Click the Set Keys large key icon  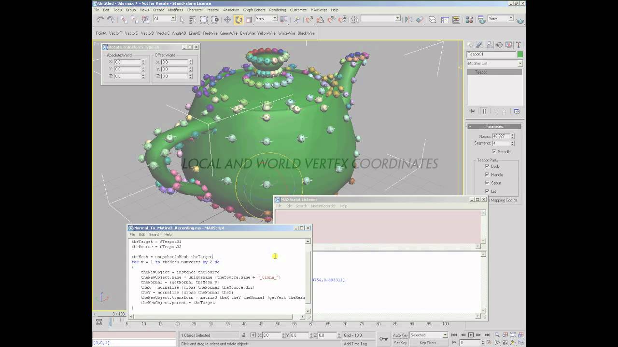tap(383, 339)
